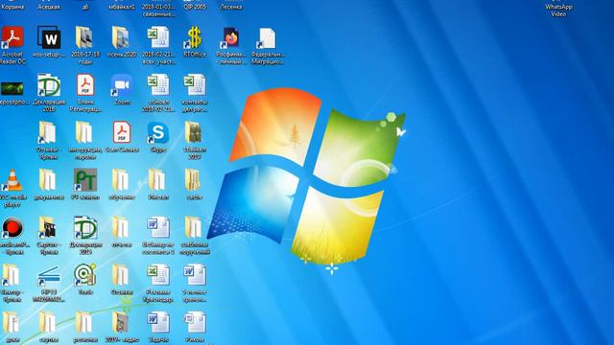614x345 pixels.
Task: Open the Бланк Регистрац... PDF file
Action: (x=85, y=85)
